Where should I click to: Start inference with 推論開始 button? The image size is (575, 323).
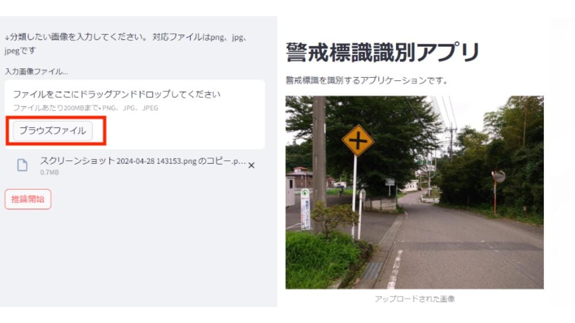(x=28, y=199)
